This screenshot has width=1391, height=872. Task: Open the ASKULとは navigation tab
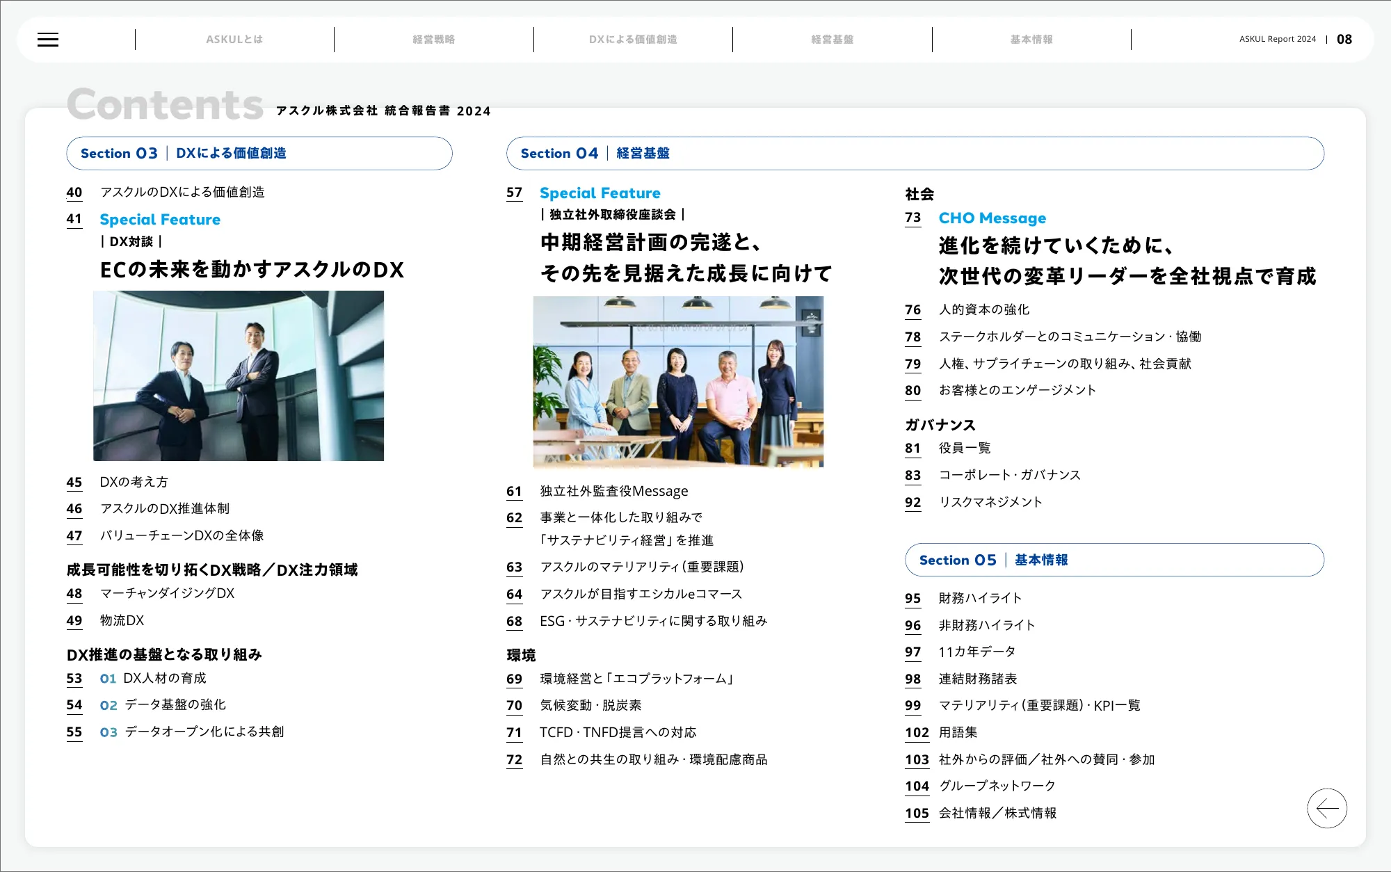[x=234, y=40]
